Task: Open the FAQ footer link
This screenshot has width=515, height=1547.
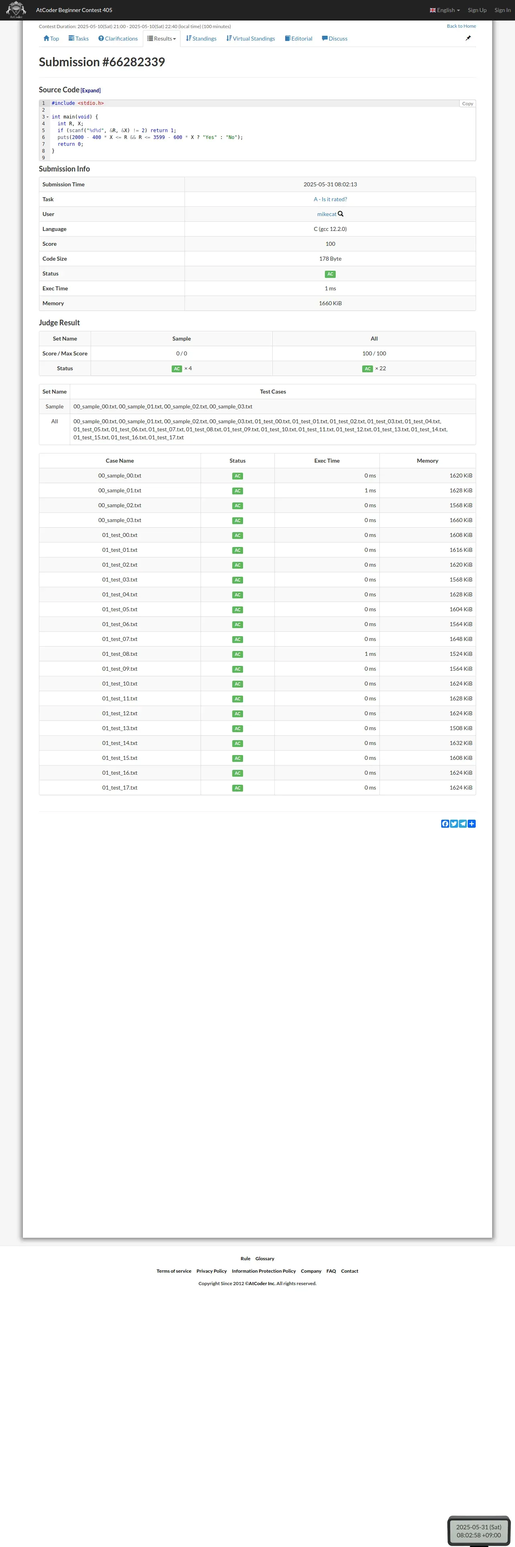Action: (x=331, y=1271)
